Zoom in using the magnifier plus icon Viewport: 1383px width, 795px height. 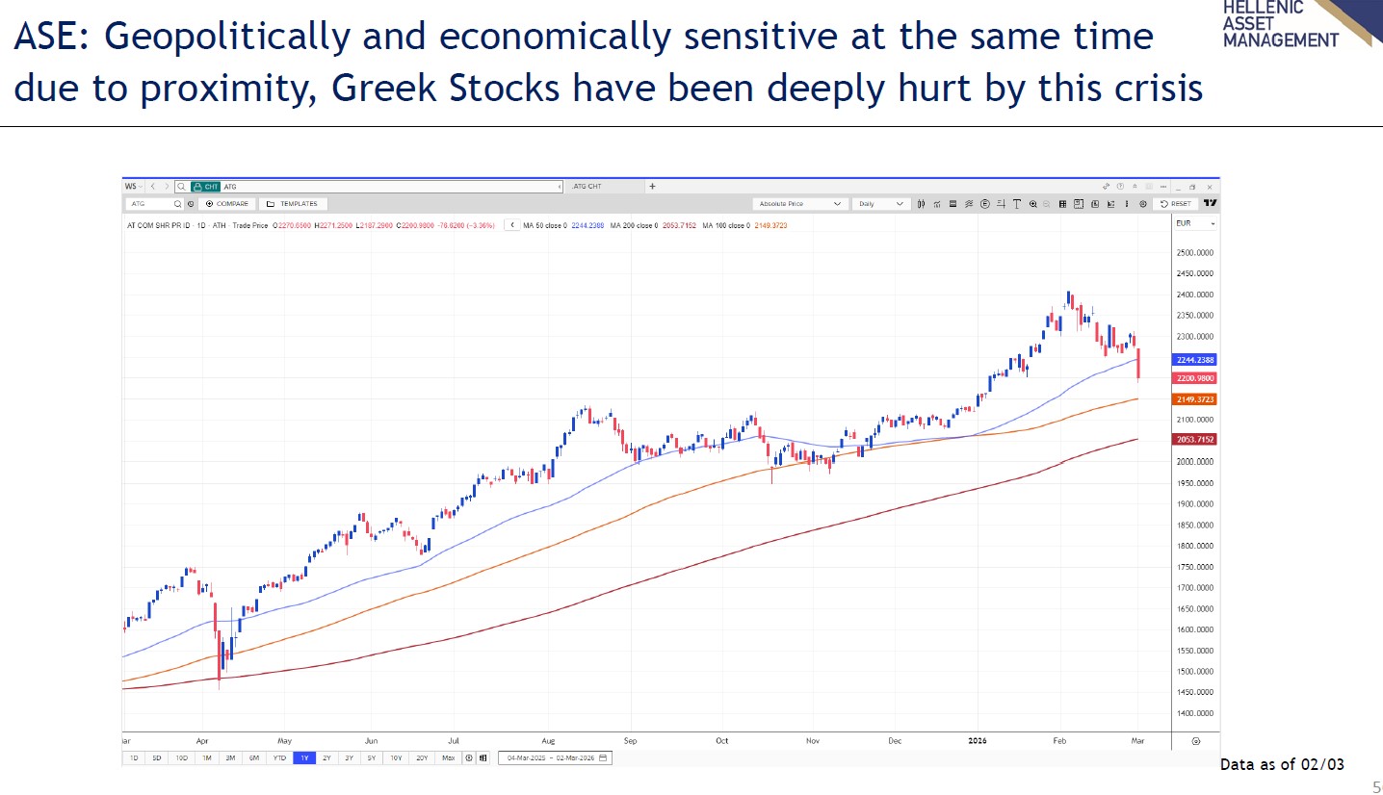pyautogui.click(x=1032, y=204)
